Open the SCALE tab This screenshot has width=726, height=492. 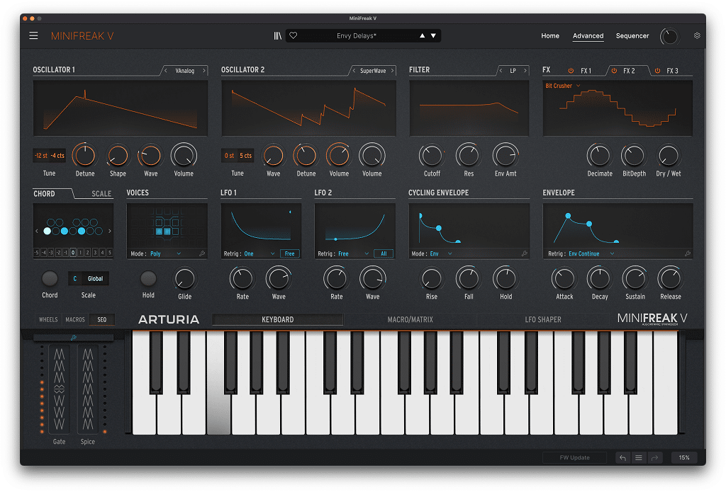coord(101,194)
